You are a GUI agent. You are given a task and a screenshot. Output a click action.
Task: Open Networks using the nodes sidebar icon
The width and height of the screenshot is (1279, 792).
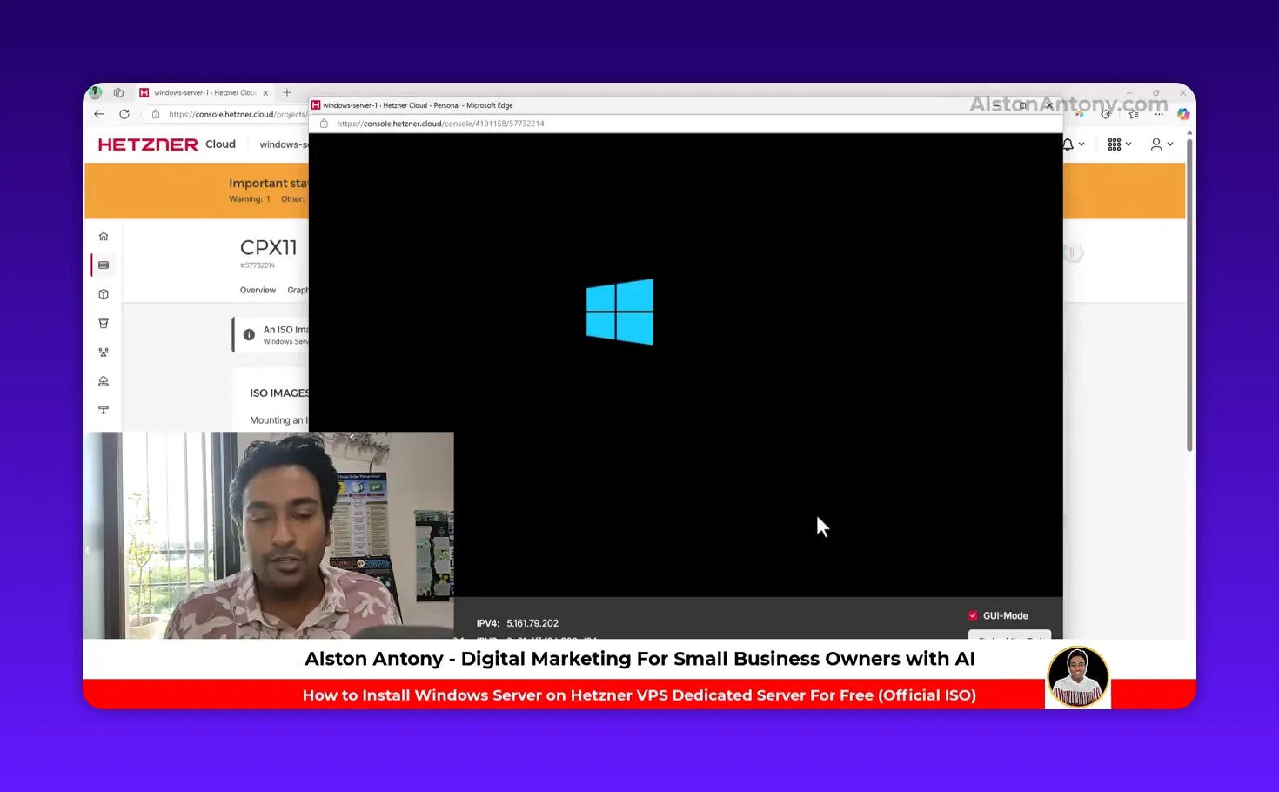[104, 352]
